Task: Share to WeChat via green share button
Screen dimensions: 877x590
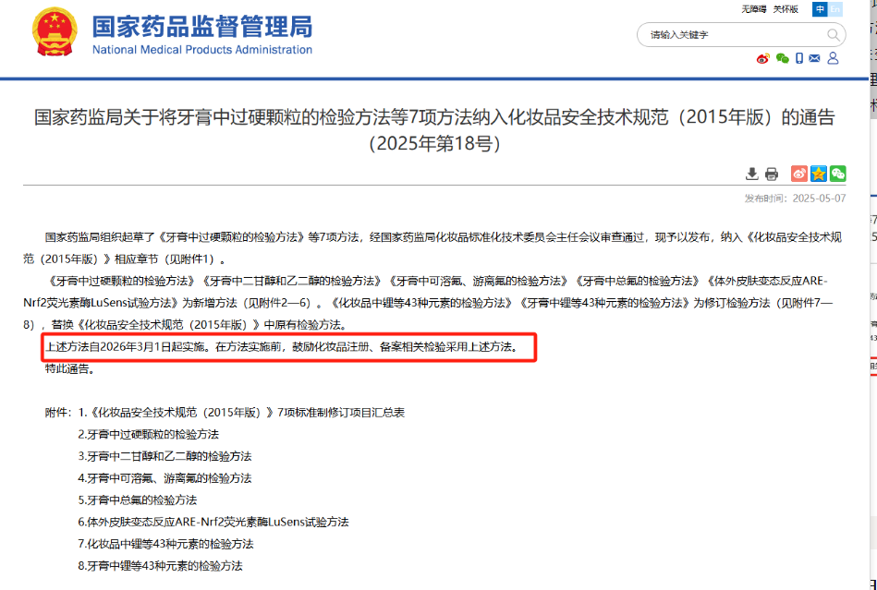Action: pyautogui.click(x=837, y=174)
